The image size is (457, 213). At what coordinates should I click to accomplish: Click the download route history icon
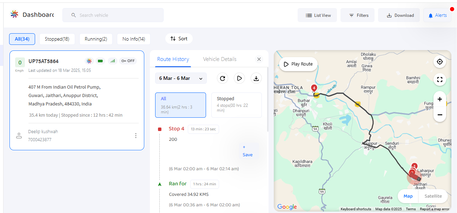point(256,78)
